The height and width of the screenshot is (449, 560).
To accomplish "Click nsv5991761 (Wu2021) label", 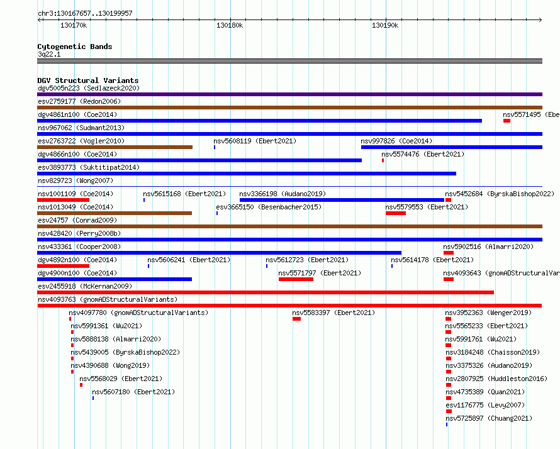I will (x=481, y=339).
